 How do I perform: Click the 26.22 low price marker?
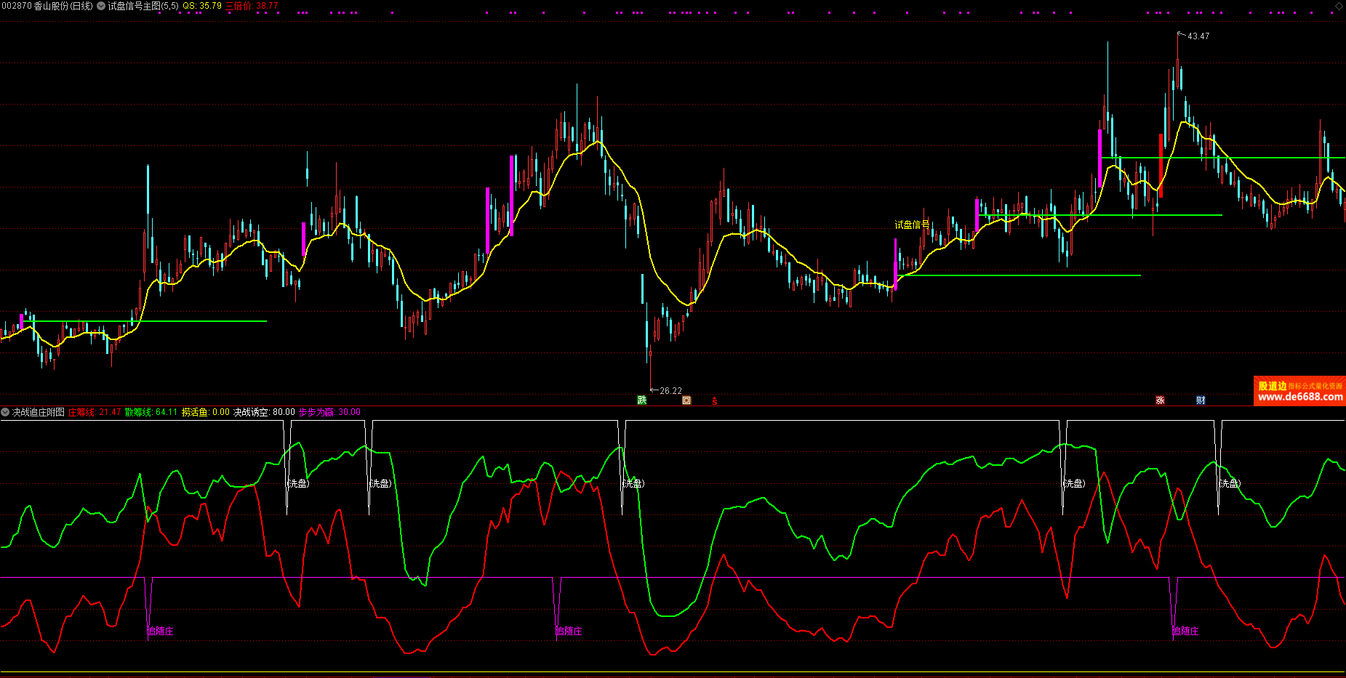click(670, 391)
